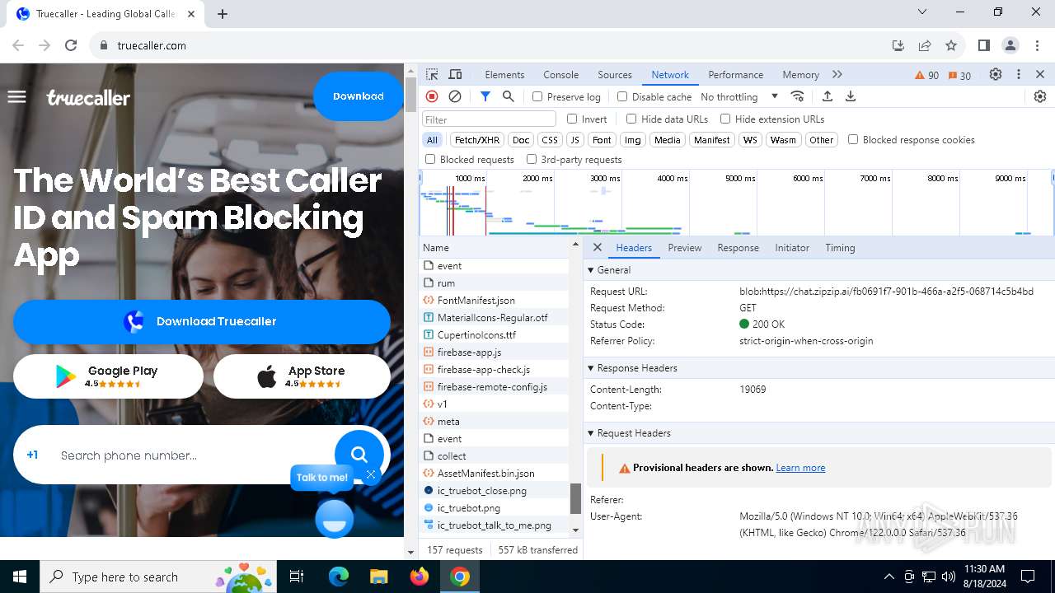1055x593 pixels.
Task: Check Blocked requests checkbox
Action: pos(430,159)
